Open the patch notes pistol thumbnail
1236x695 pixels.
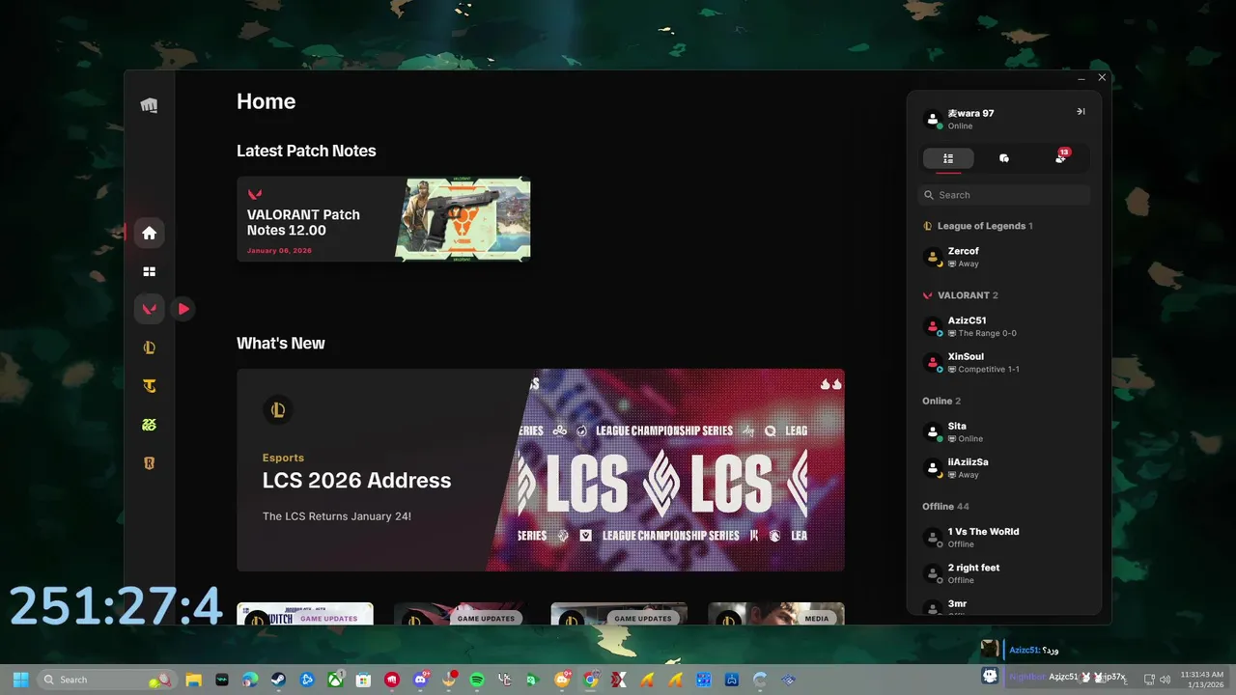(x=463, y=219)
